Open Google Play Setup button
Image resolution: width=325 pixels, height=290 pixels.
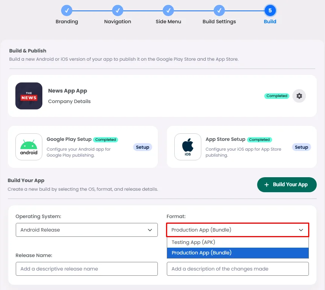(x=142, y=147)
